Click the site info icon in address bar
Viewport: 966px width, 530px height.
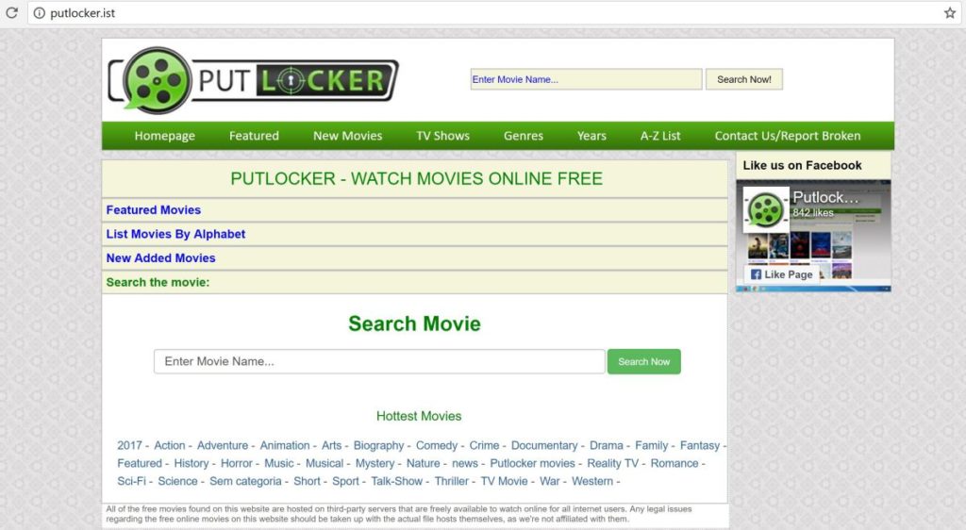click(x=40, y=13)
